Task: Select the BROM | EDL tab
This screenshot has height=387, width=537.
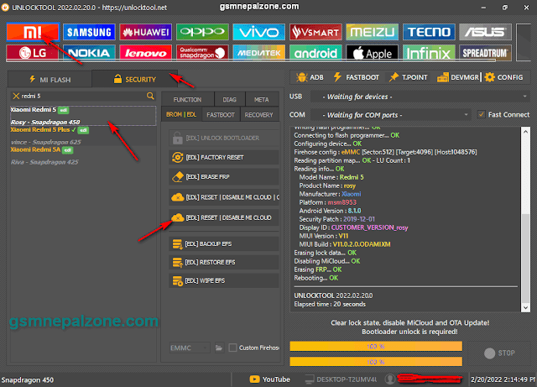Action: (x=181, y=114)
